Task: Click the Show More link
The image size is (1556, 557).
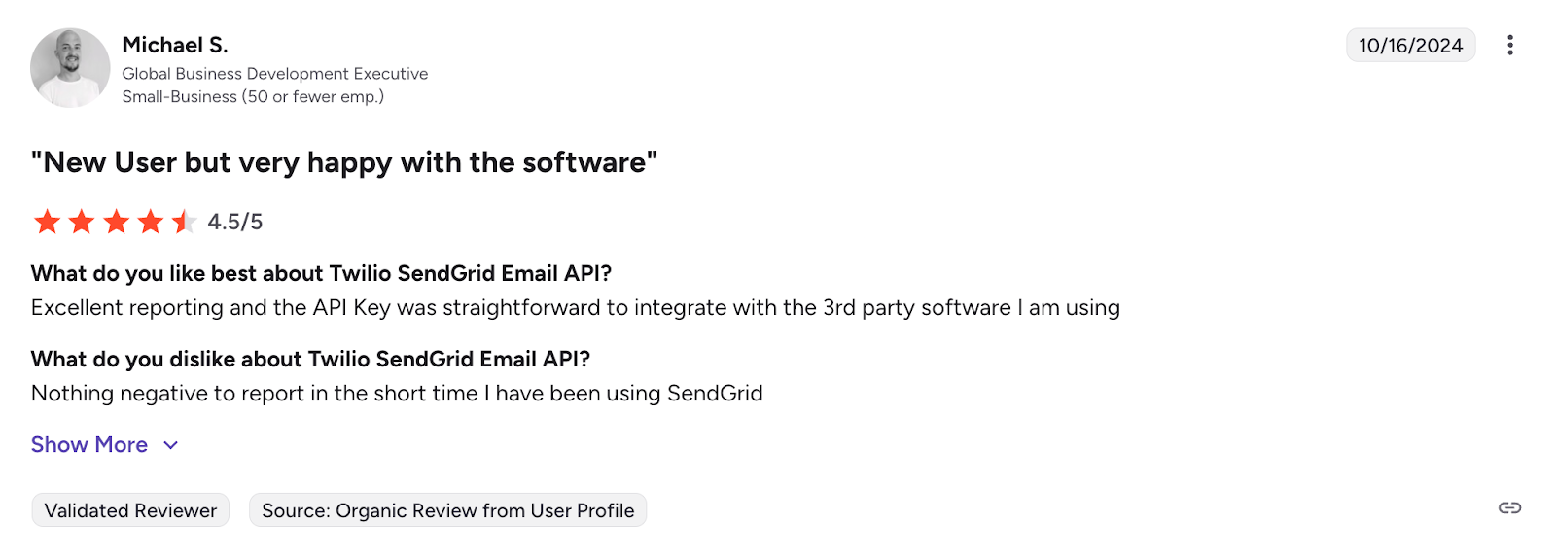Action: point(89,445)
